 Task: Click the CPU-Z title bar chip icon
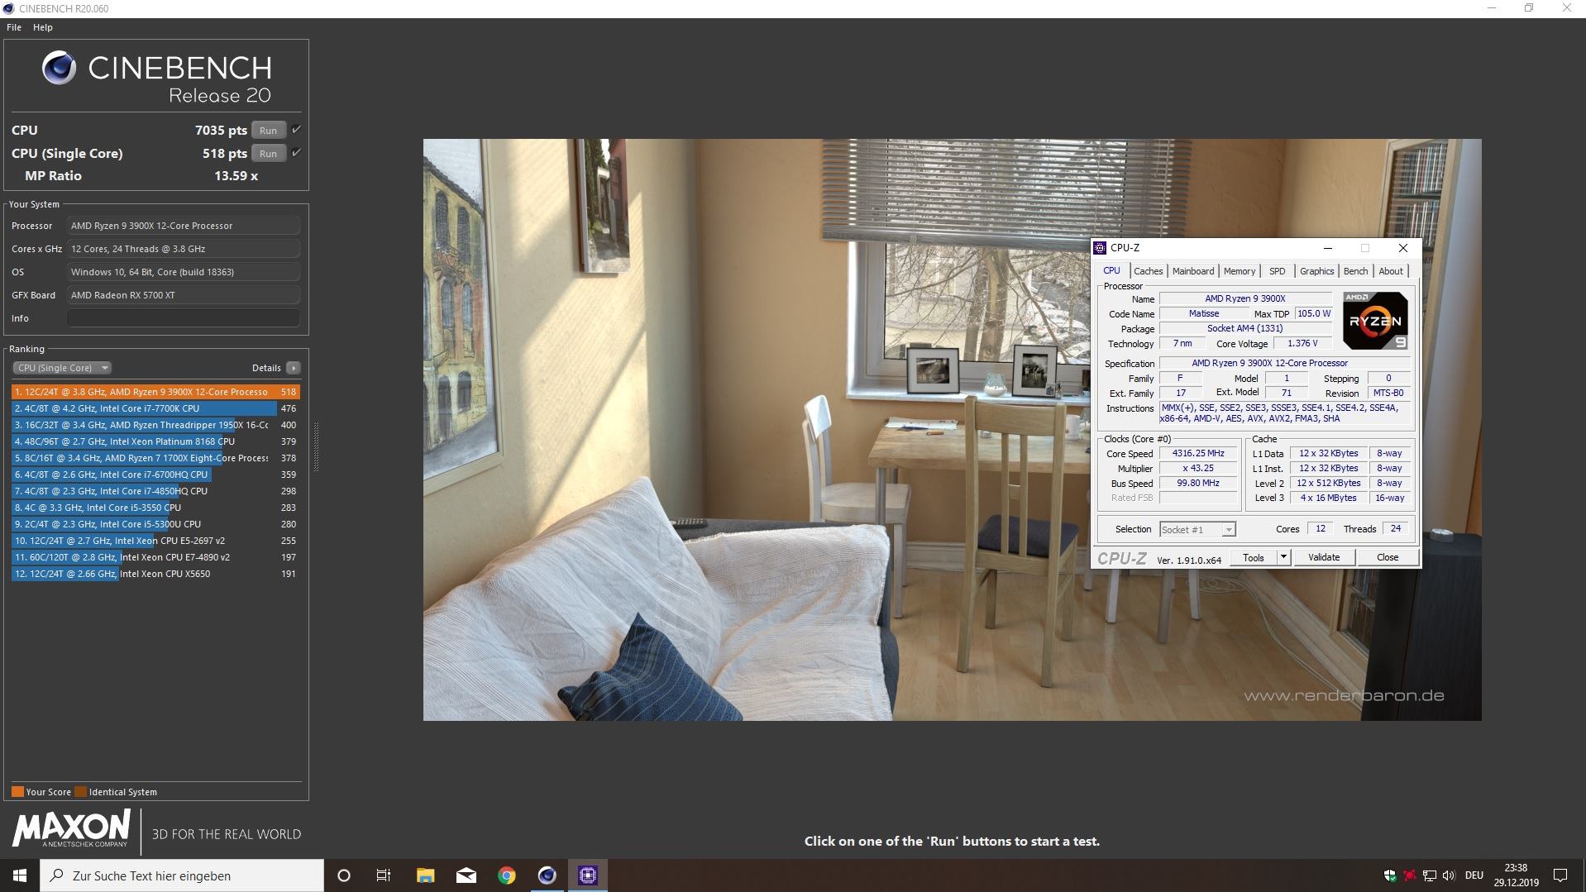(x=1100, y=248)
